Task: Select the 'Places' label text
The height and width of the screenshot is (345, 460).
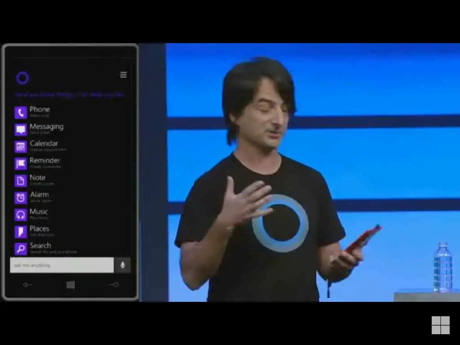Action: [x=40, y=229]
